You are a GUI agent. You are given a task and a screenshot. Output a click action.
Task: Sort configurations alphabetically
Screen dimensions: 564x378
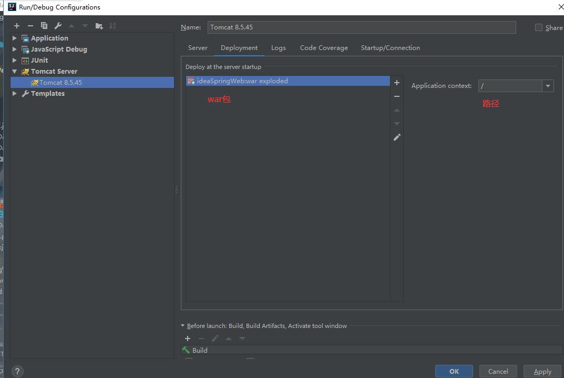click(x=112, y=26)
